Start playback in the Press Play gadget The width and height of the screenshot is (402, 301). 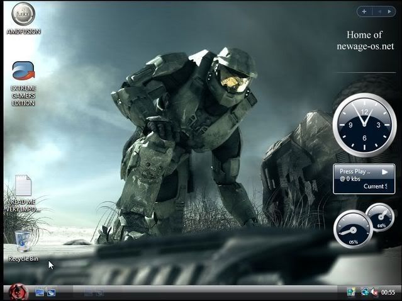[x=384, y=172]
